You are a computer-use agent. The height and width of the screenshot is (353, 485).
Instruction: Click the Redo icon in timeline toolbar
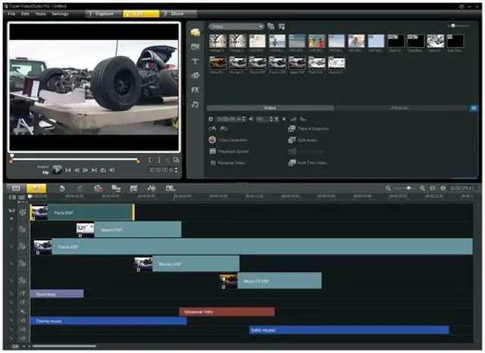80,189
